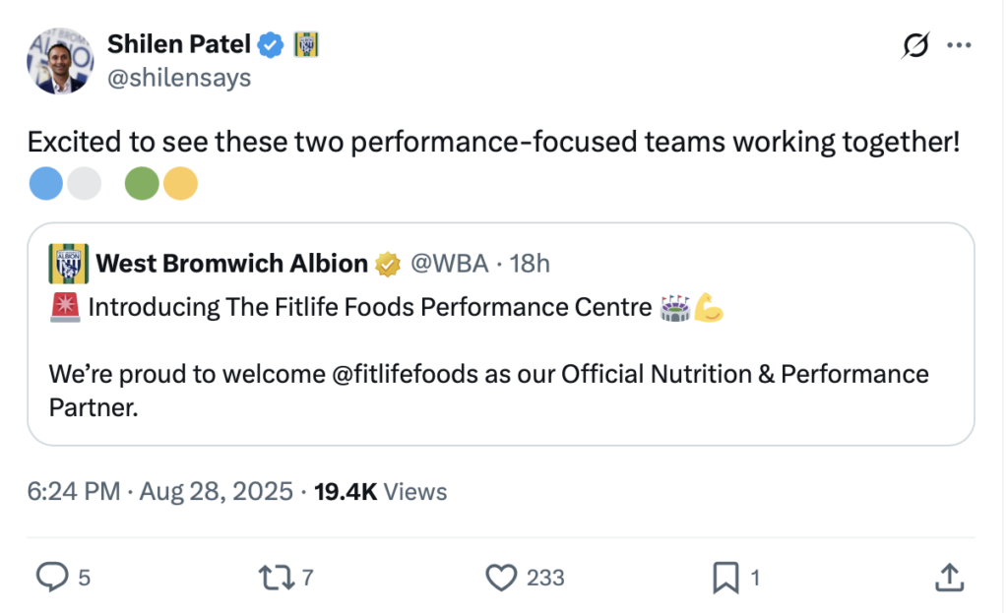
Task: View the 19.4K Views analytics
Action: (380, 491)
